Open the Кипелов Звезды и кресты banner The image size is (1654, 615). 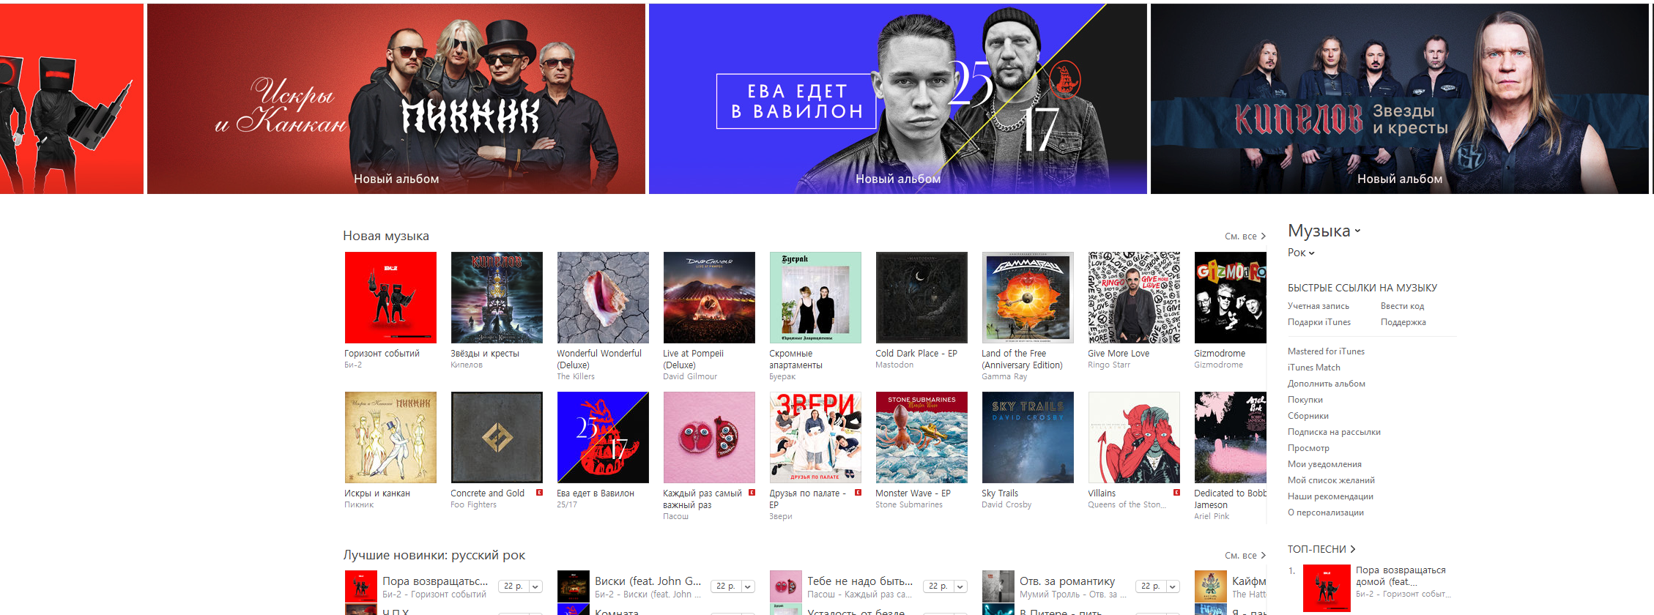point(1400,99)
